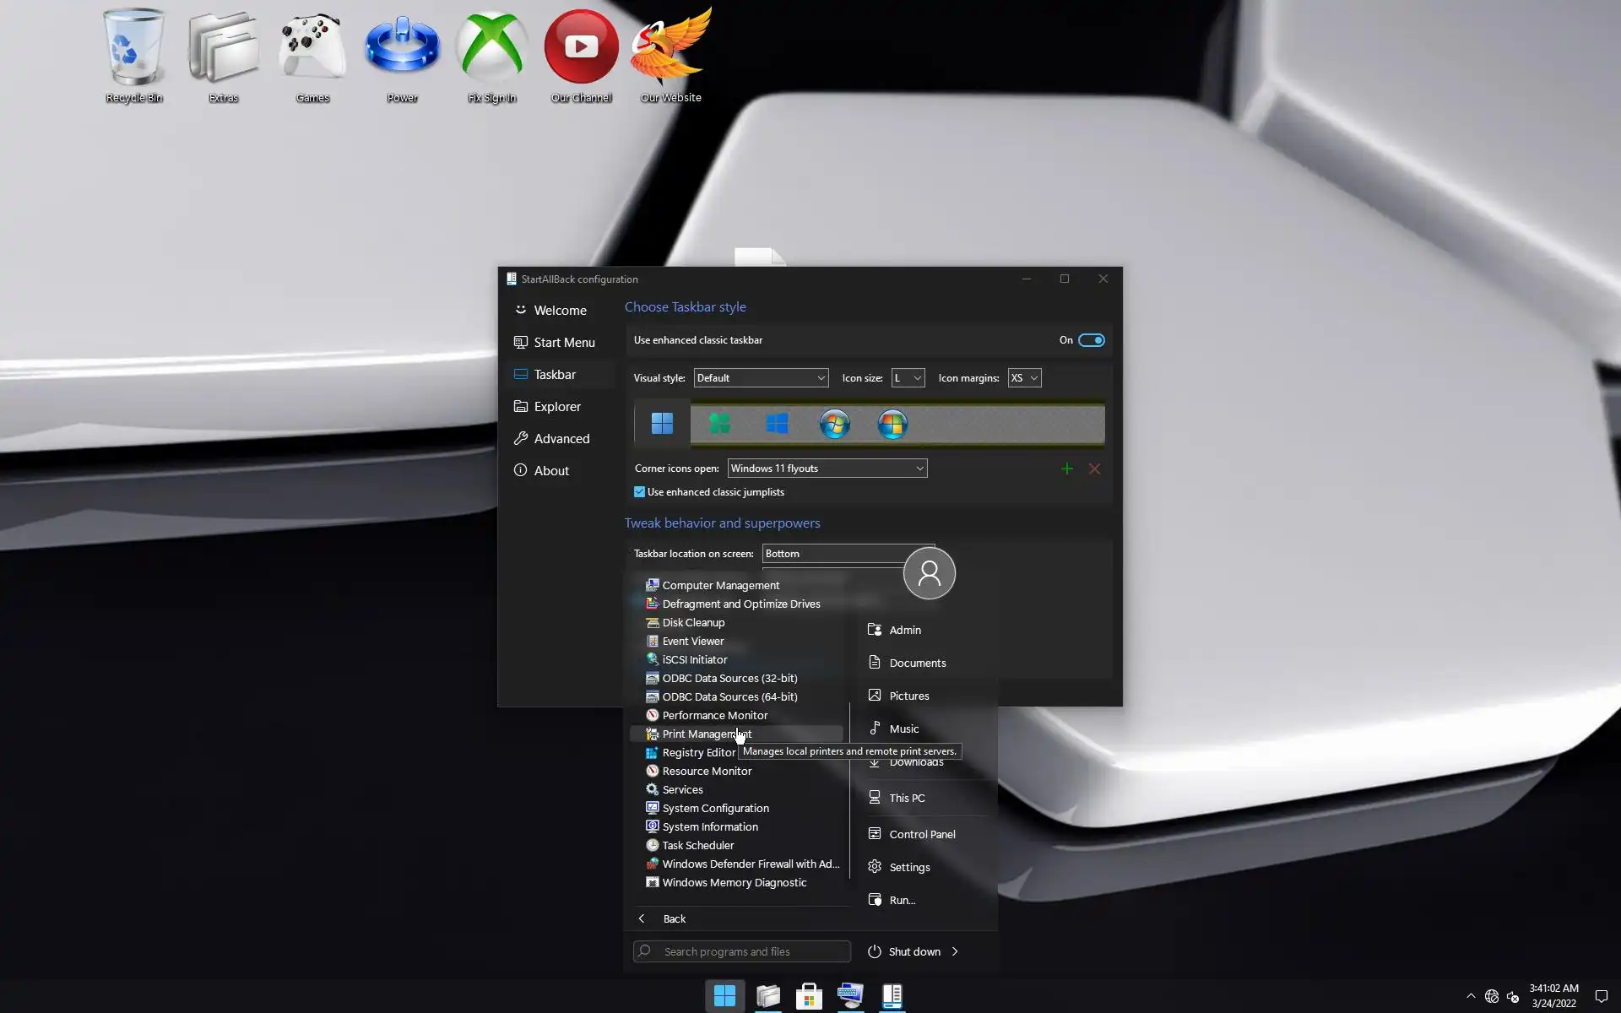Click the user account avatar picture

929,573
